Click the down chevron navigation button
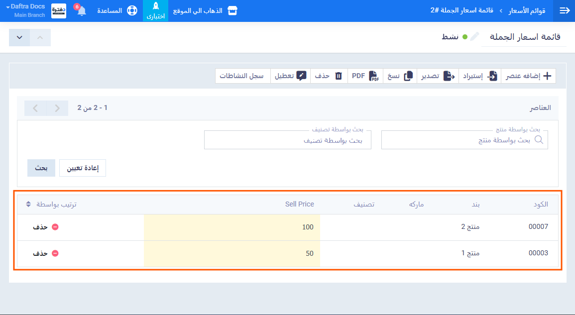The image size is (575, 315). pyautogui.click(x=19, y=38)
